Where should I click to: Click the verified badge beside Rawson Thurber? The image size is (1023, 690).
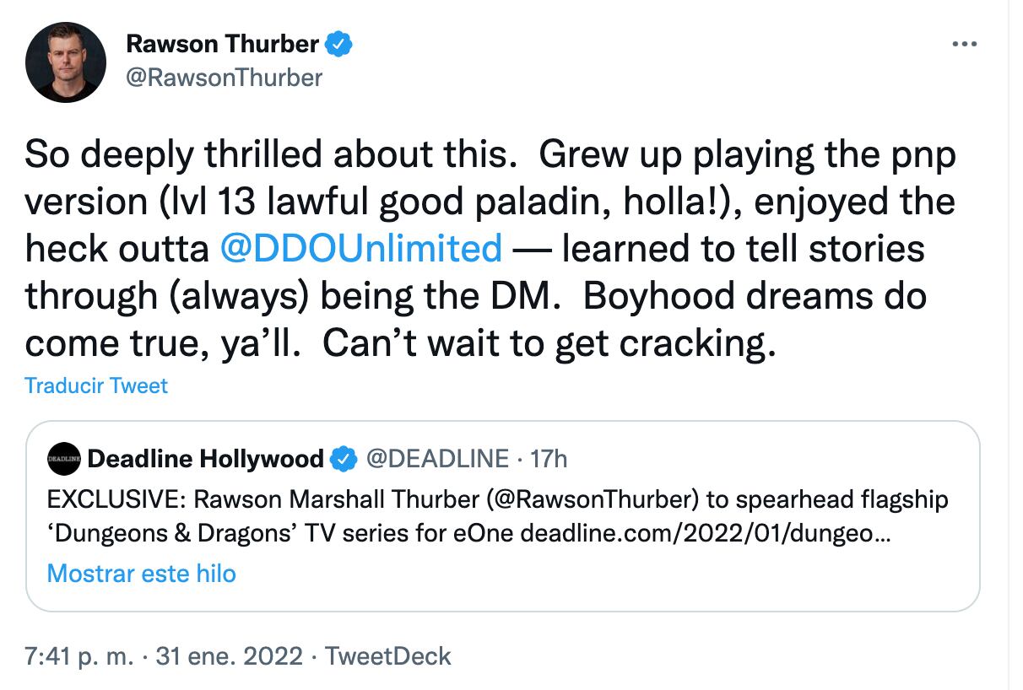[339, 43]
